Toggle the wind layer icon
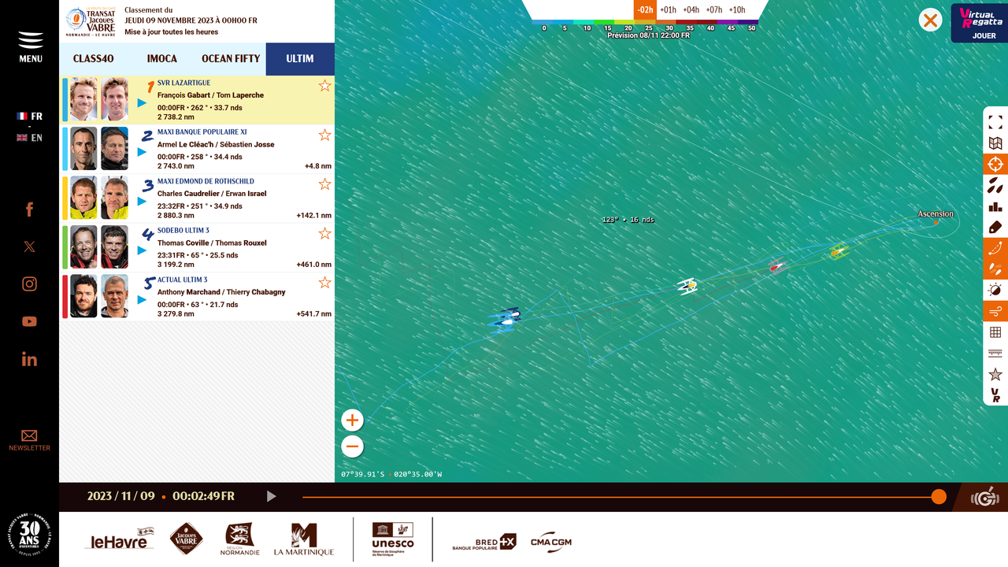 tap(995, 311)
